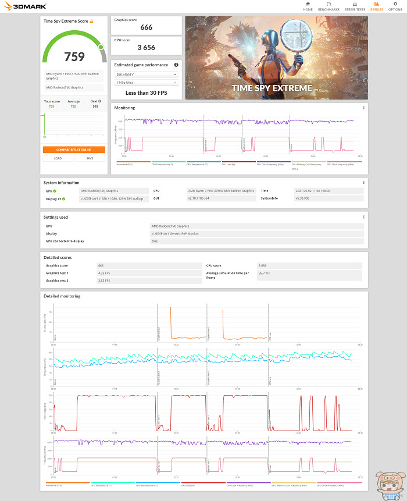Click the Time Spy Extreme banner image
This screenshot has width=407, height=501.
click(x=276, y=58)
